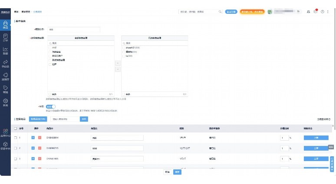Open the four-circles application center sidebar icon
Screen dimensions: 336x184
pos(5,132)
